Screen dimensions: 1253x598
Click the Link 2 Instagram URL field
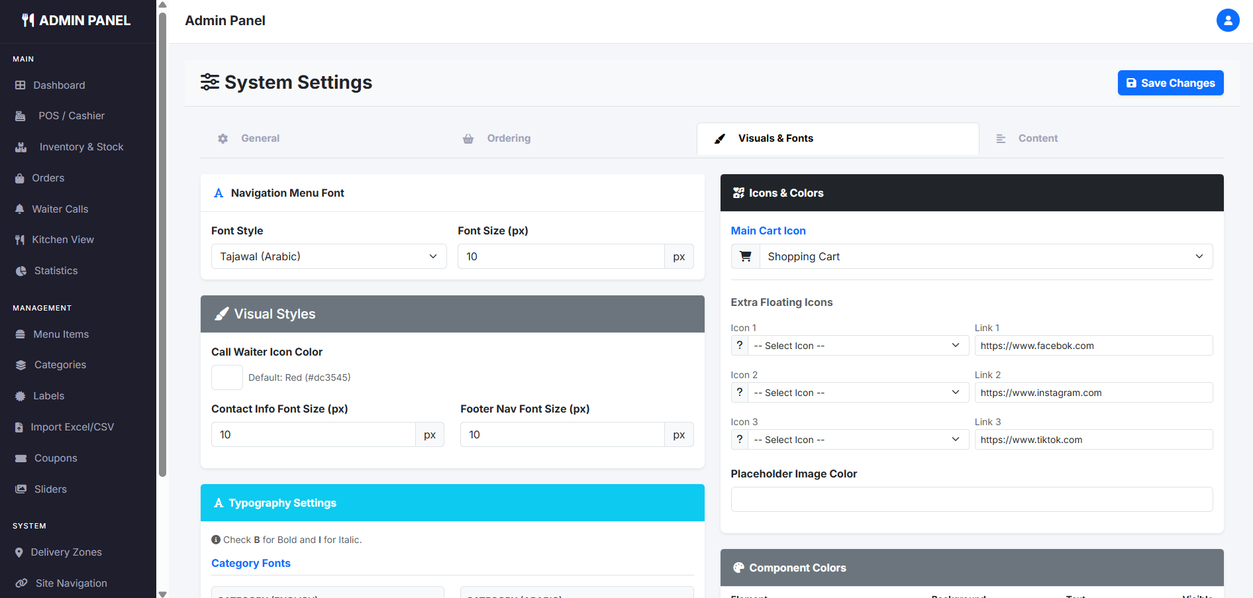point(1093,393)
